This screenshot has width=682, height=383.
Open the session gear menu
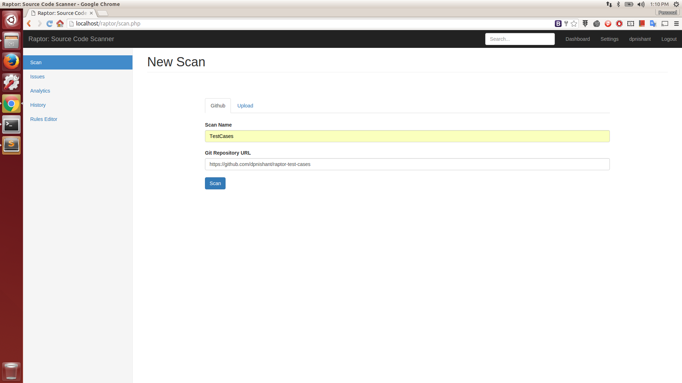click(x=677, y=4)
